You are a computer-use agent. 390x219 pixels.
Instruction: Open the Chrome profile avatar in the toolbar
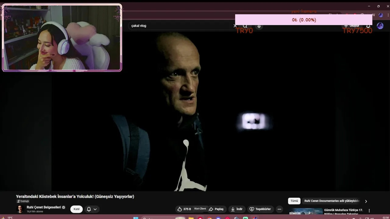[x=381, y=15]
